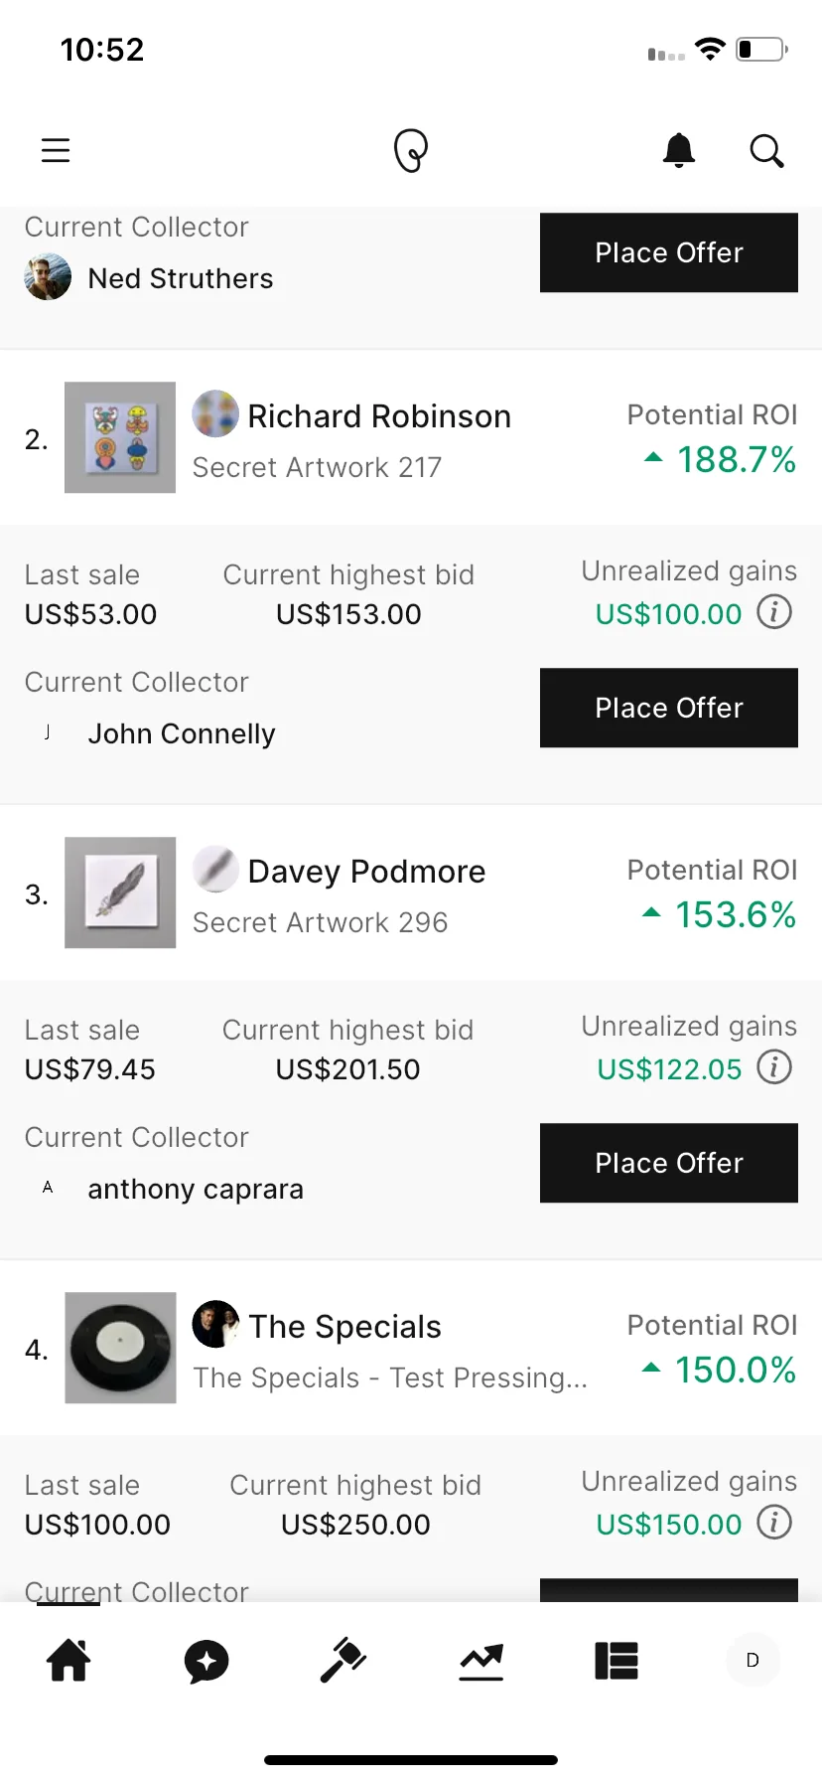Image resolution: width=822 pixels, height=1781 pixels.
Task: Place Offer on Secret Artwork 217
Action: (669, 708)
